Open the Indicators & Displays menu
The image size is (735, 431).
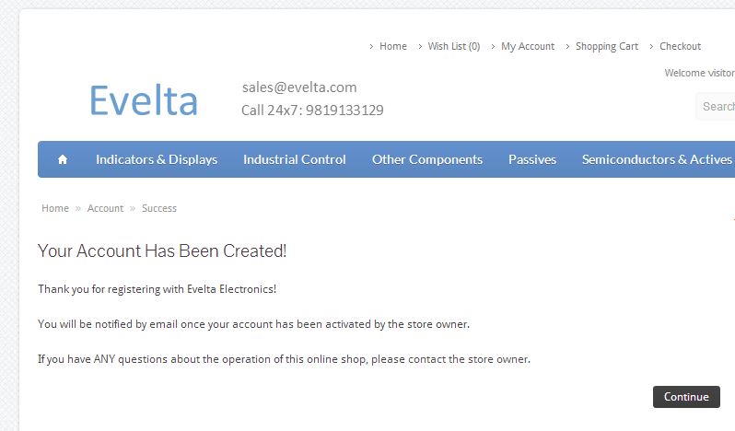(157, 159)
